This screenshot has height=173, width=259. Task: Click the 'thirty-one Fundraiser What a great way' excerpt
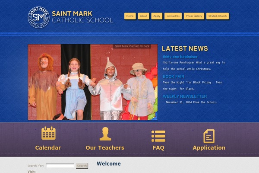coord(194,66)
